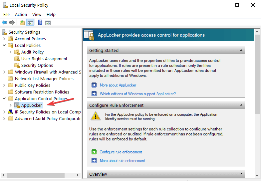This screenshot has height=181, width=261.
Task: Click the Security Options folder icon
Action: coord(17,65)
